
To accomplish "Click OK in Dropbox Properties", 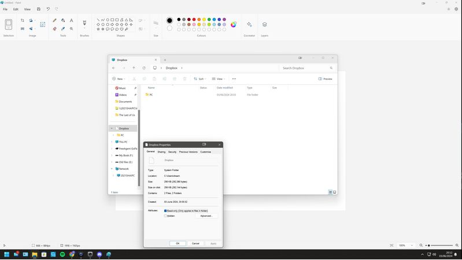I will tap(178, 243).
